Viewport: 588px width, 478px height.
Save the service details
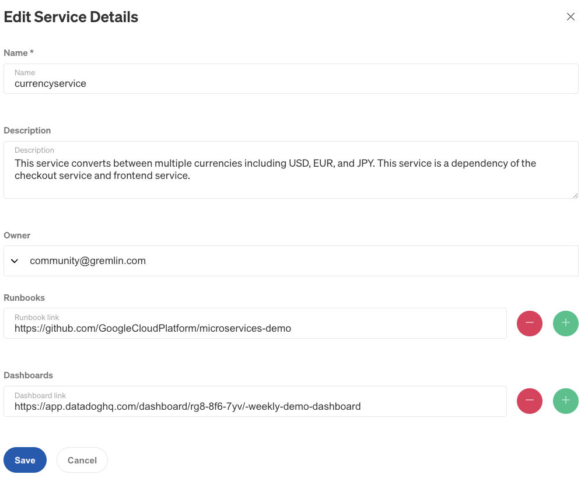click(24, 460)
